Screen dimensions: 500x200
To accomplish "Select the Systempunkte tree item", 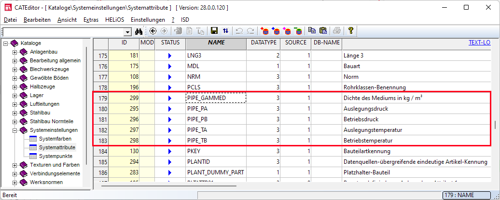I will tap(56, 157).
